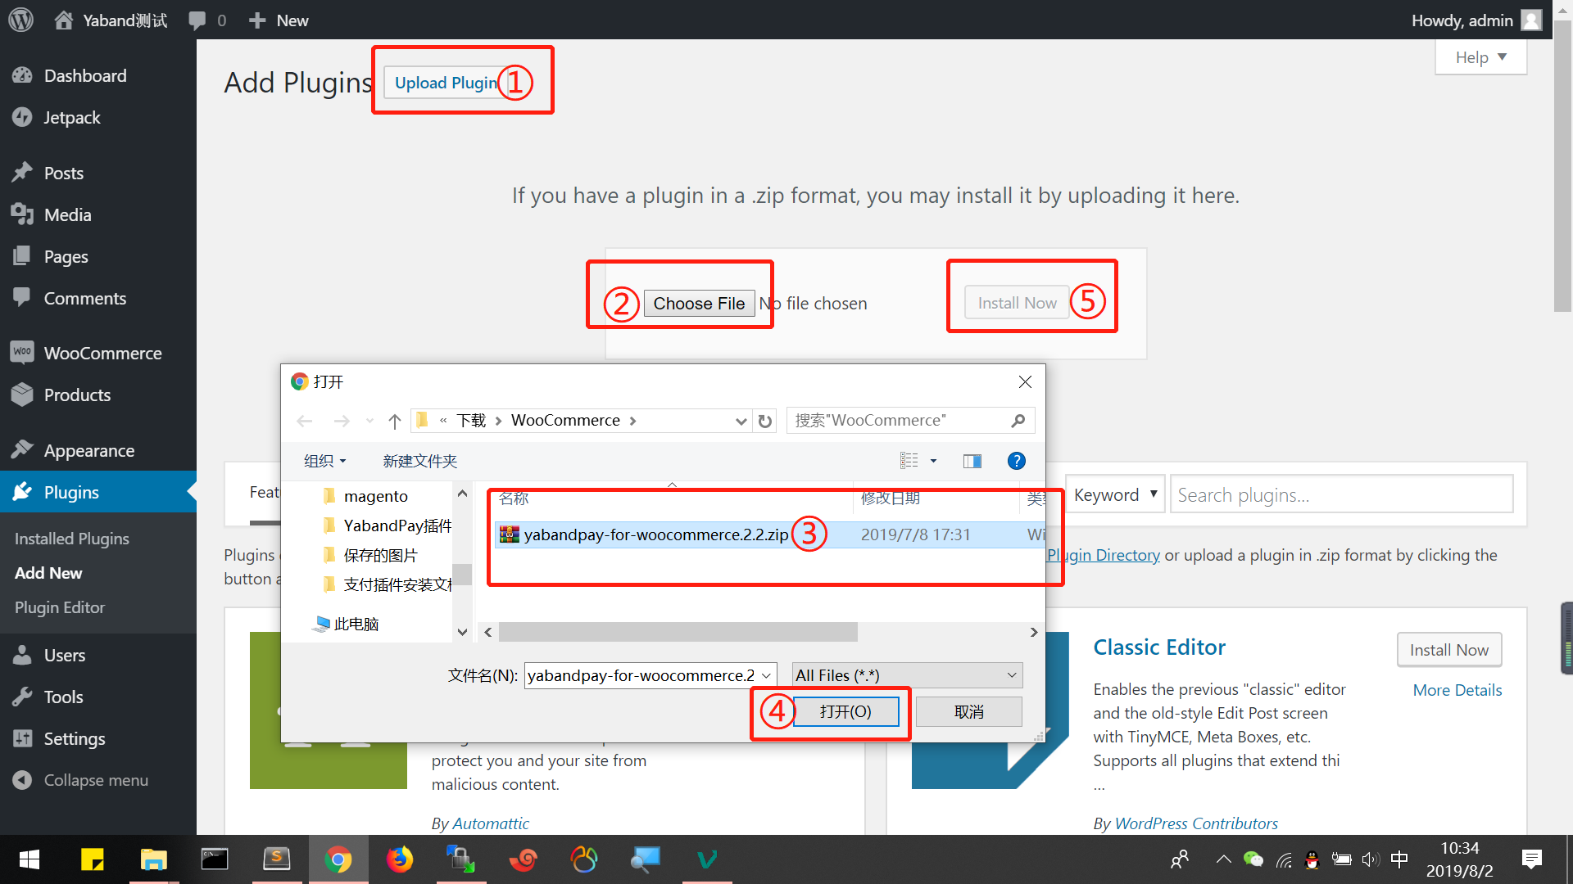
Task: Click the refresh icon in file dialog
Action: [765, 421]
